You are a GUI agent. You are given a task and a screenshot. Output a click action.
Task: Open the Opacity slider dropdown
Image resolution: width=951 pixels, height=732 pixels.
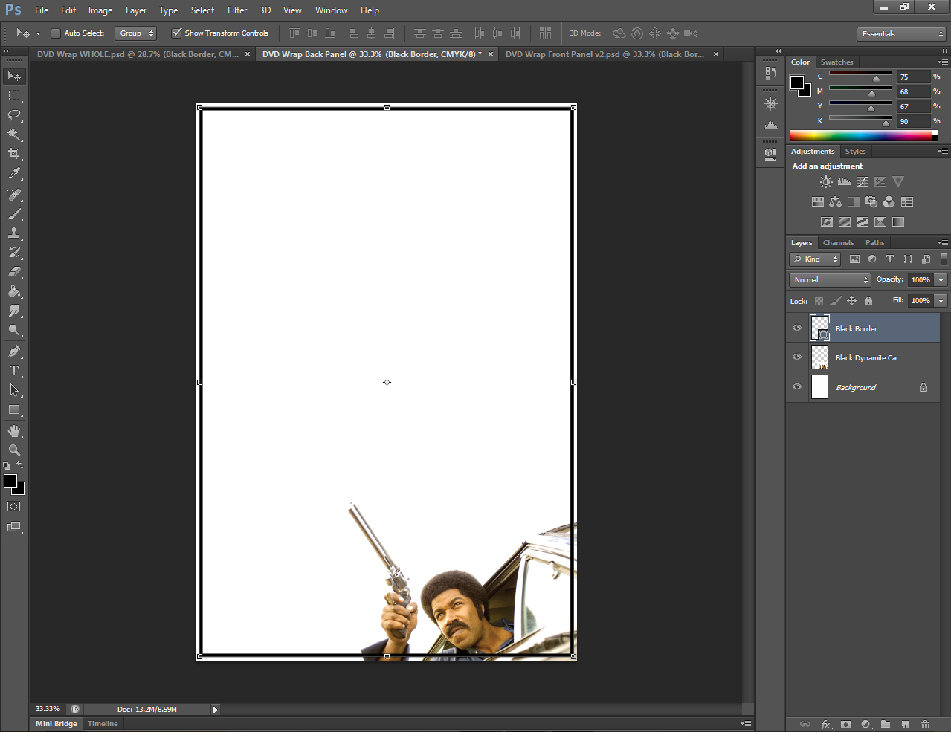coord(941,280)
